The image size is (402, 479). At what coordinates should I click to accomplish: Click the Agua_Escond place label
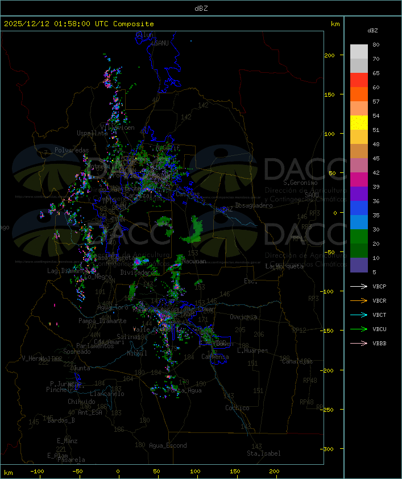click(168, 445)
